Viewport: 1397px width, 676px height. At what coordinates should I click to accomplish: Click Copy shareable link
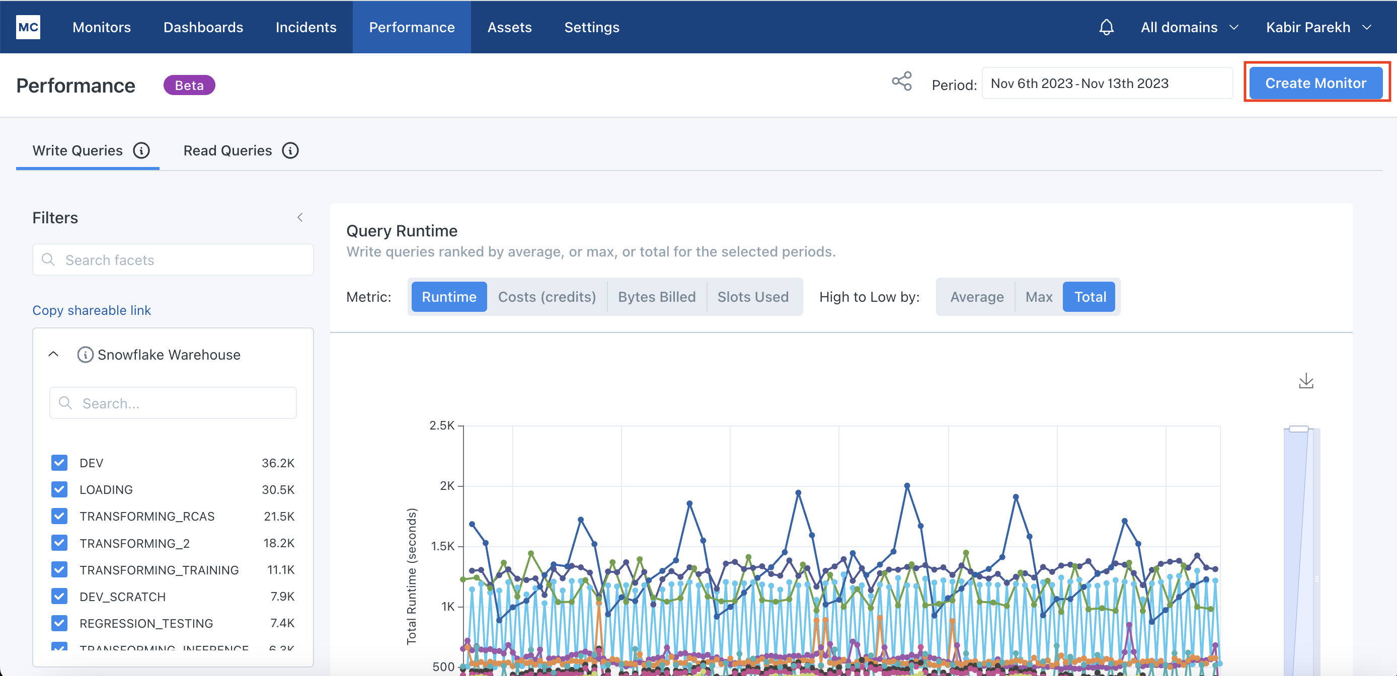(x=92, y=310)
